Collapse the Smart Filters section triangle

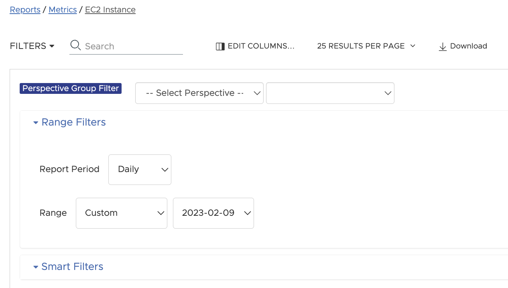pyautogui.click(x=36, y=267)
